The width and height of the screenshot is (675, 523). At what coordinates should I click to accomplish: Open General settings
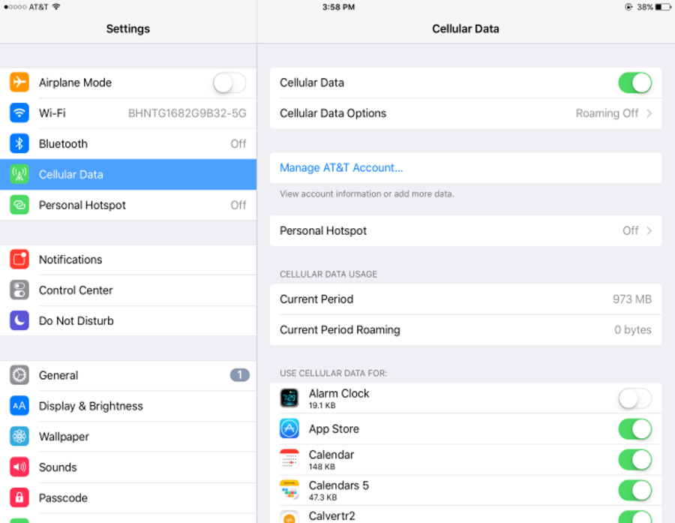point(128,375)
